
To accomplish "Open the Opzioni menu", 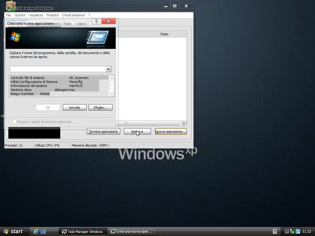I will 20,15.
